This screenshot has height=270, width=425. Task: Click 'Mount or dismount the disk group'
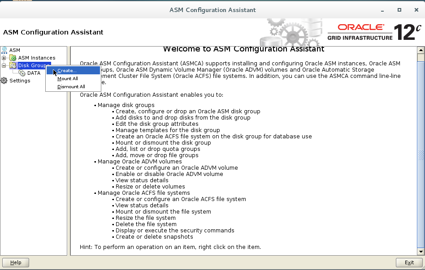[x=163, y=143]
